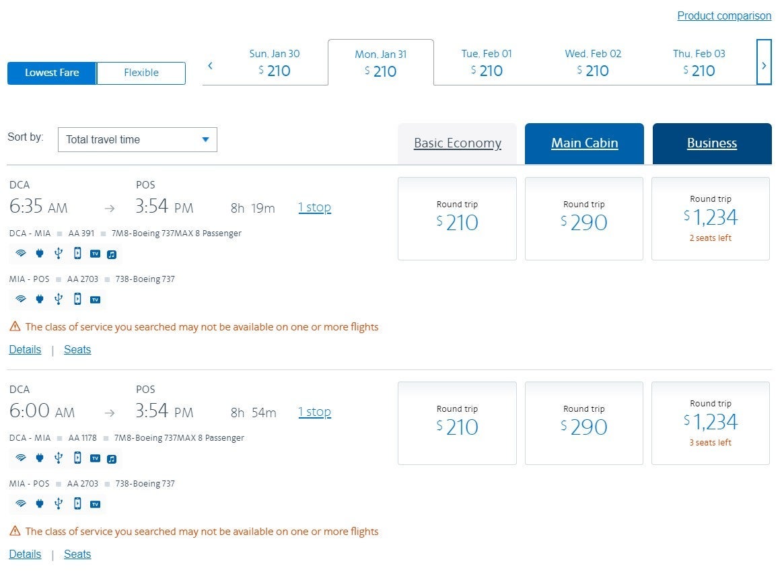Click the USB icon on flight AA 391

(x=59, y=254)
